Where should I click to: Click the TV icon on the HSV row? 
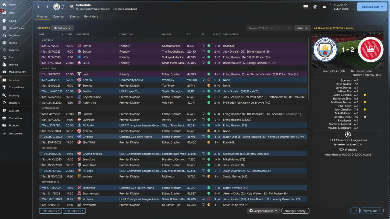tap(203, 57)
